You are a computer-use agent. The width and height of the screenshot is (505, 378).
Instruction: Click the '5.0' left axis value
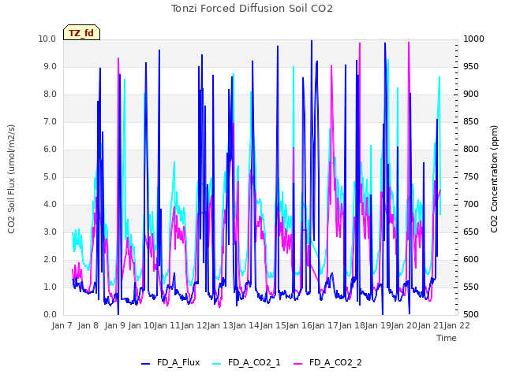50,176
